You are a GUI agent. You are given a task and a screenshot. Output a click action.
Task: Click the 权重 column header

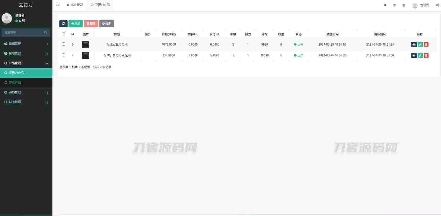(281, 34)
